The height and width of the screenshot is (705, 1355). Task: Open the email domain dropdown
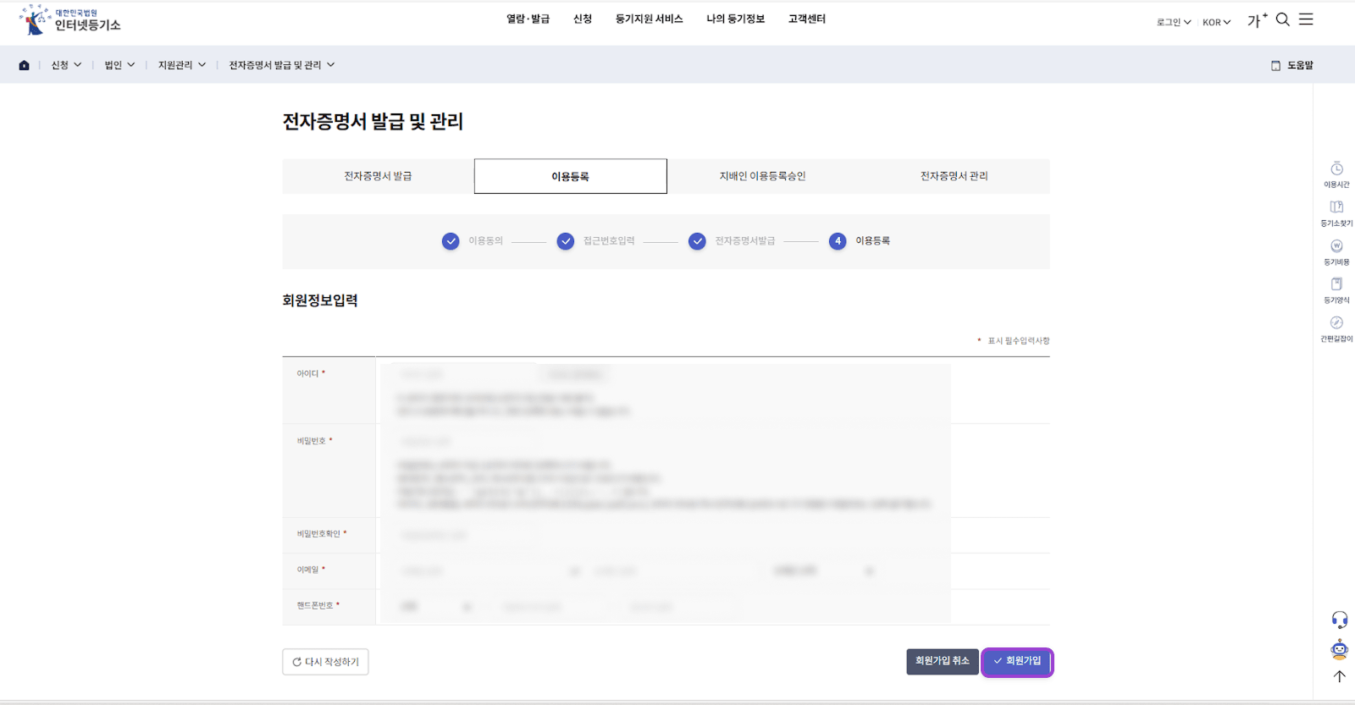(822, 571)
